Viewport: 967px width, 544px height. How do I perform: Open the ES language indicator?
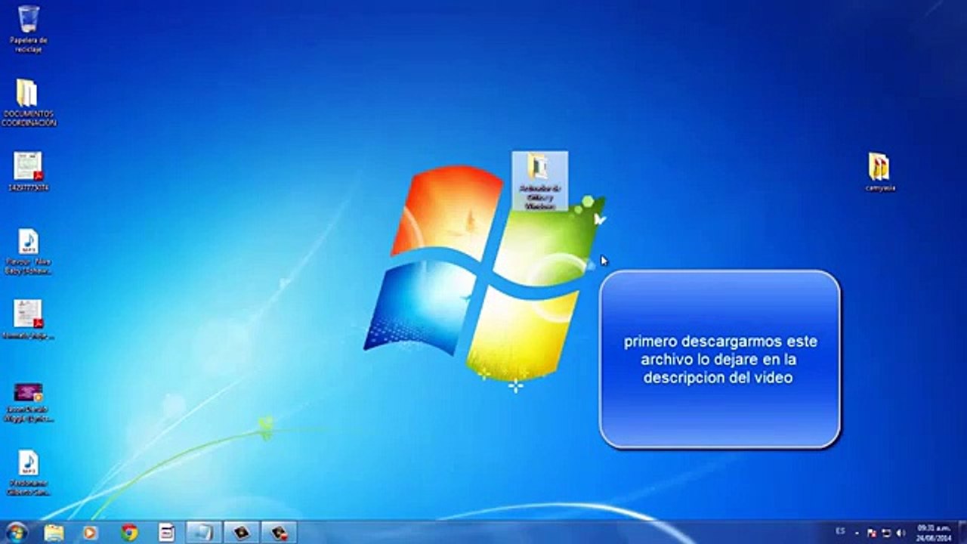click(841, 532)
